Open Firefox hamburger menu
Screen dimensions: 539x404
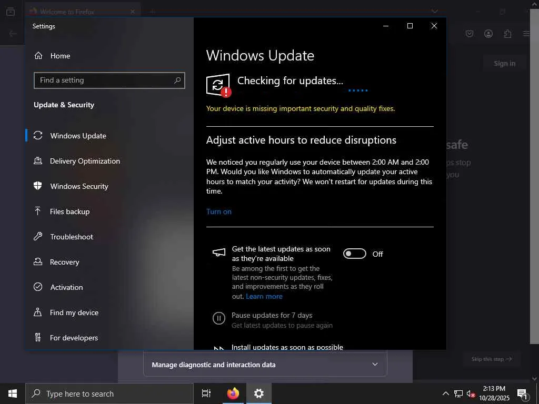(x=526, y=34)
